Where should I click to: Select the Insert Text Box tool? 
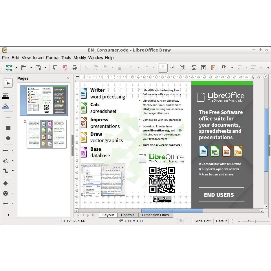click(204, 68)
